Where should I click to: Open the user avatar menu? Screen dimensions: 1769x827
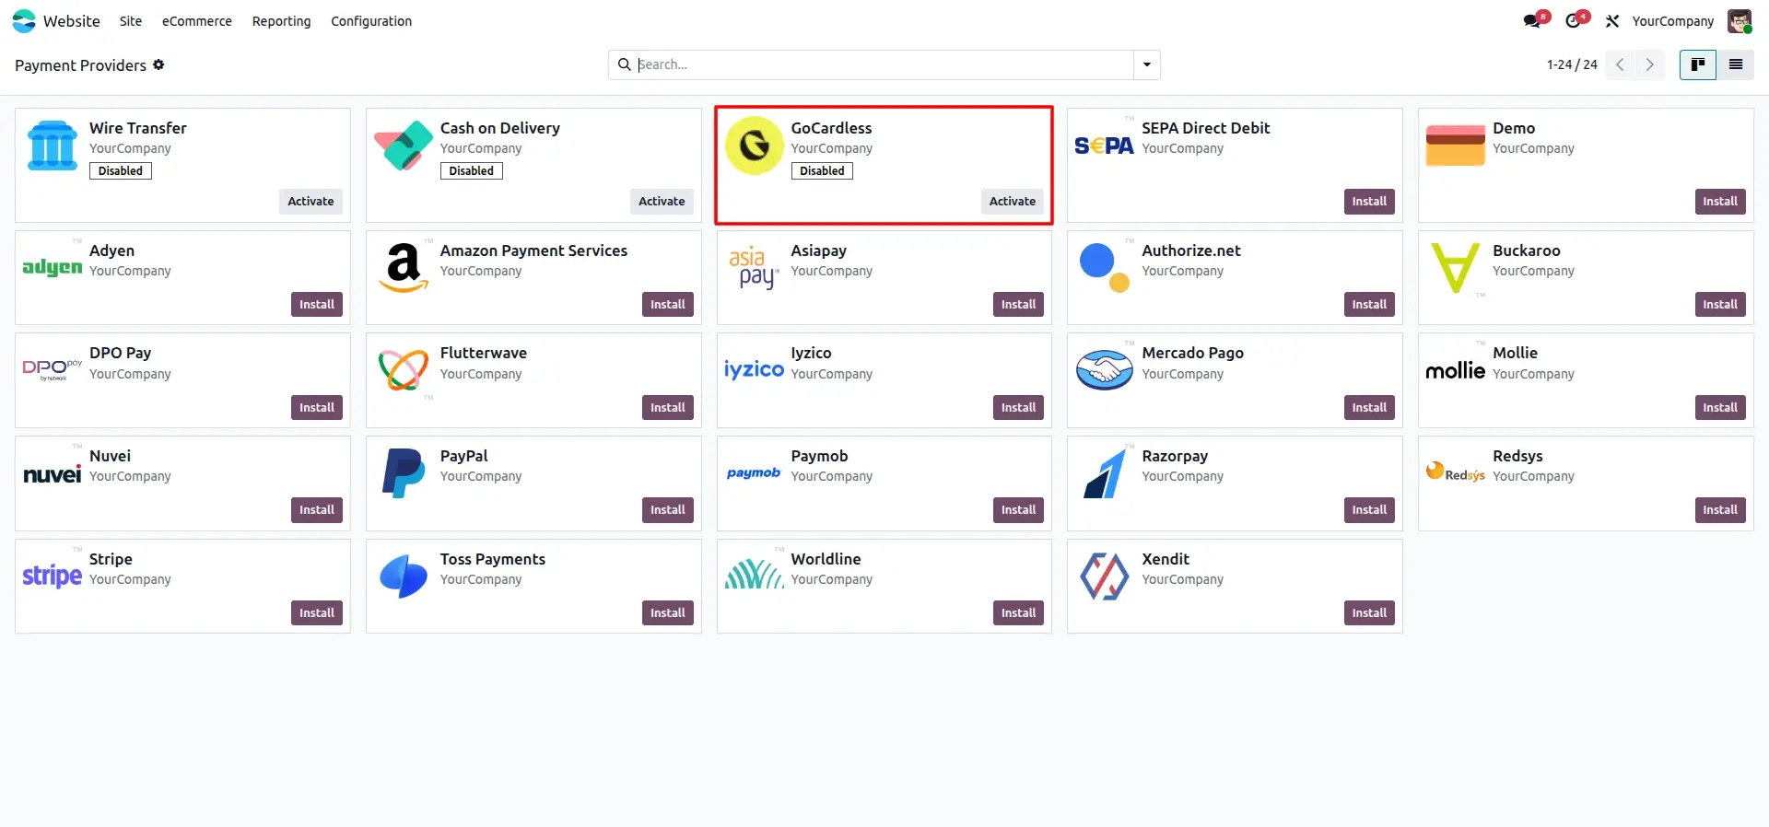coord(1740,21)
